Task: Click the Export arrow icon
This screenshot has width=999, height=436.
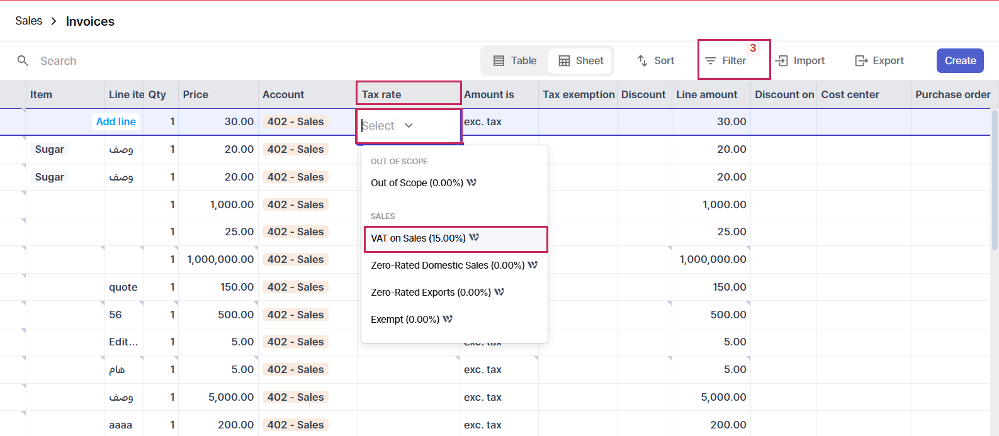Action: click(x=861, y=60)
